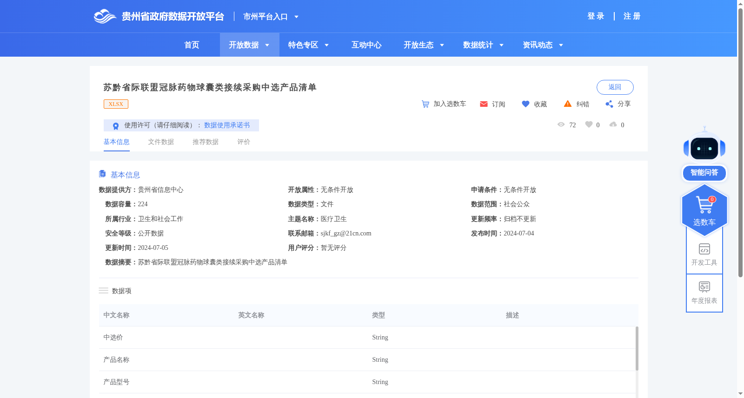Switch to the 推荐数据 tab
The height and width of the screenshot is (398, 744).
point(206,142)
